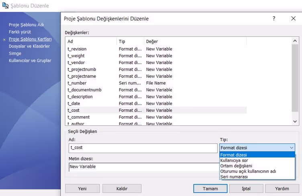The width and height of the screenshot is (302, 196).
Task: Confirm with the Tamam button
Action: point(210,188)
